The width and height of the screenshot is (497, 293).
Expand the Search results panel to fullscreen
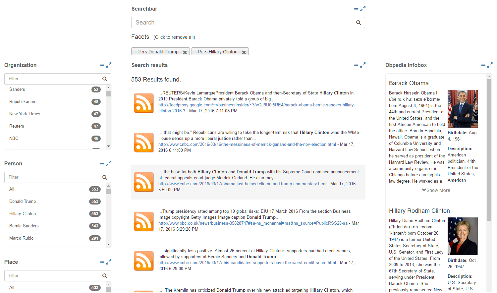[363, 65]
